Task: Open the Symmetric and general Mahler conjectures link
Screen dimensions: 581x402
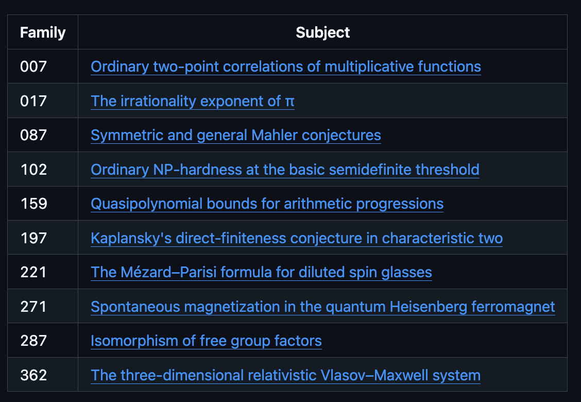Action: [x=236, y=135]
